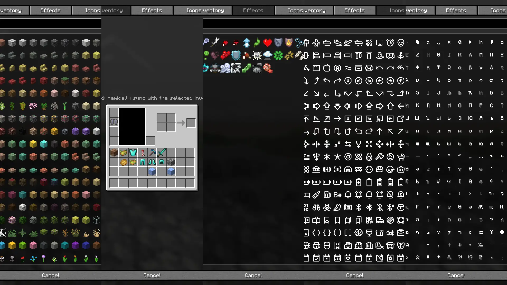This screenshot has width=507, height=285.
Task: Select the curly braces glyph icon
Action: coord(327,232)
